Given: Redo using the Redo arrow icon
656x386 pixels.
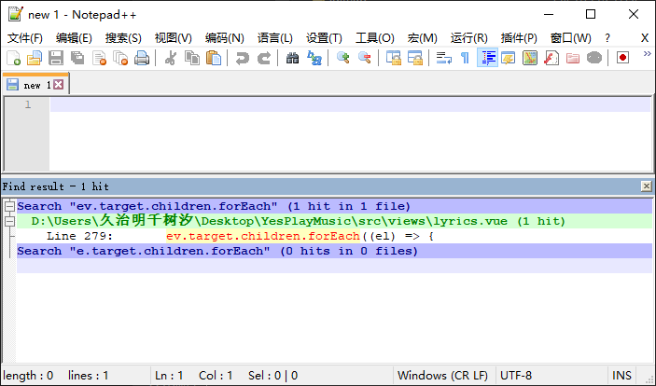Looking at the screenshot, I should coord(263,58).
